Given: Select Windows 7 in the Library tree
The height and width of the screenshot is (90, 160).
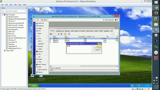Looking at the screenshot, I should pos(12,21).
